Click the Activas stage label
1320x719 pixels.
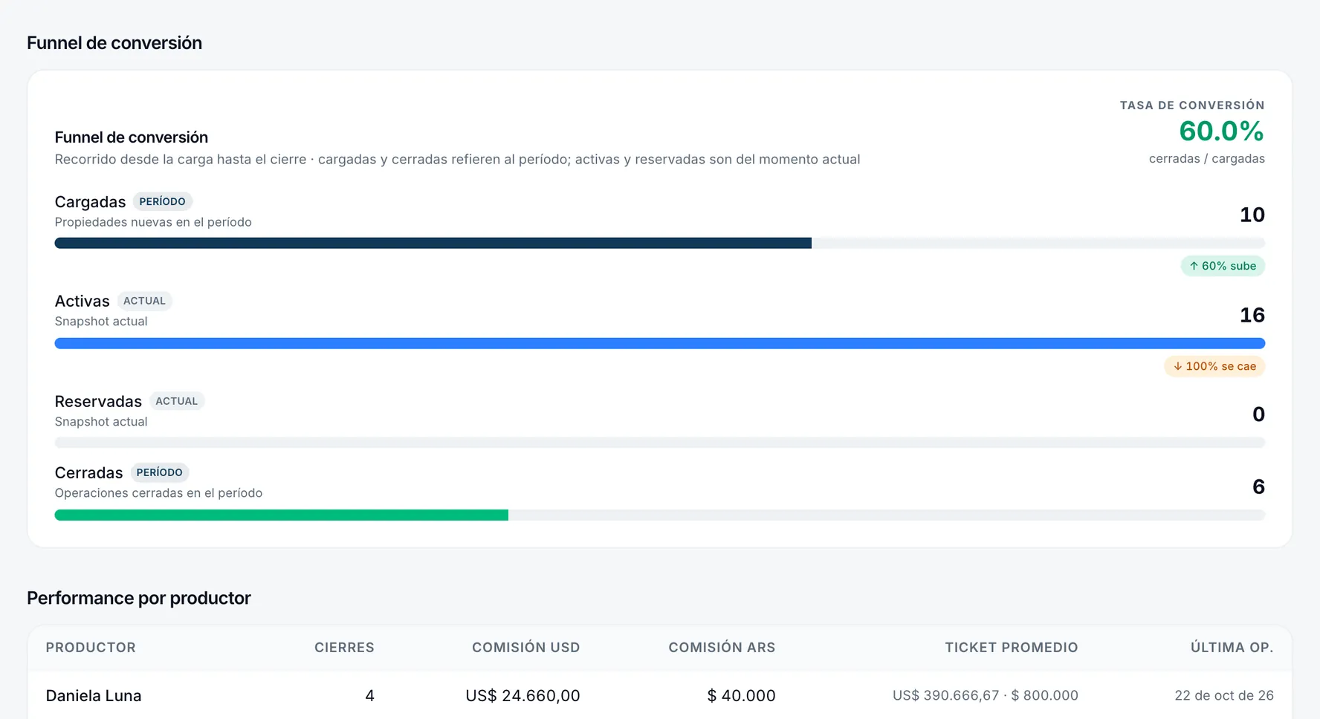(82, 301)
